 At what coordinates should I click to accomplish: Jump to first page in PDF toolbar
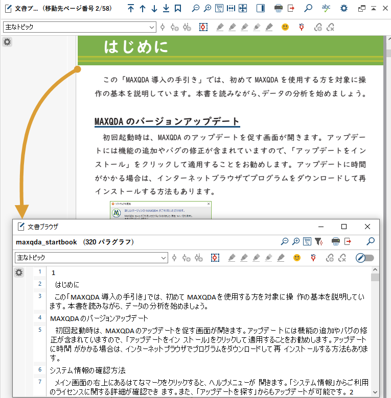tap(131, 8)
